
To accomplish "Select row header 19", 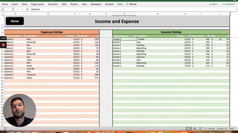I will pyautogui.click(x=2, y=81).
